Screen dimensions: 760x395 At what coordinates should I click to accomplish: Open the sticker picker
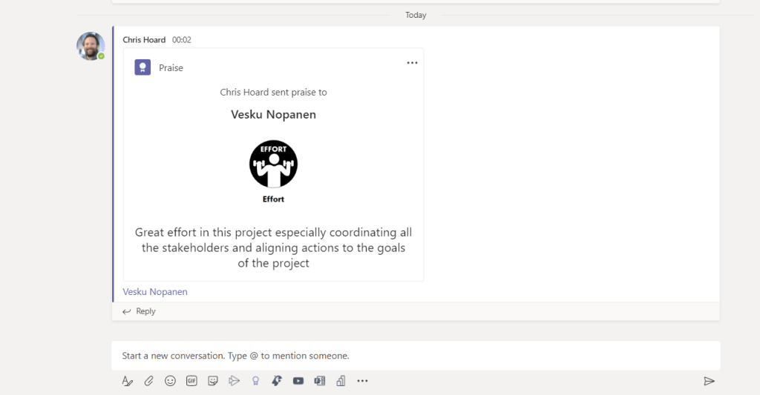213,381
